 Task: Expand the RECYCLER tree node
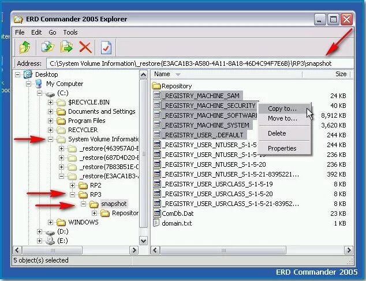pos(50,130)
